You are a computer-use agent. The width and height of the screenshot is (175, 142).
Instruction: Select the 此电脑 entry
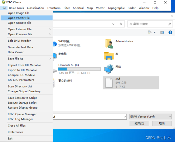[x=62, y=54]
